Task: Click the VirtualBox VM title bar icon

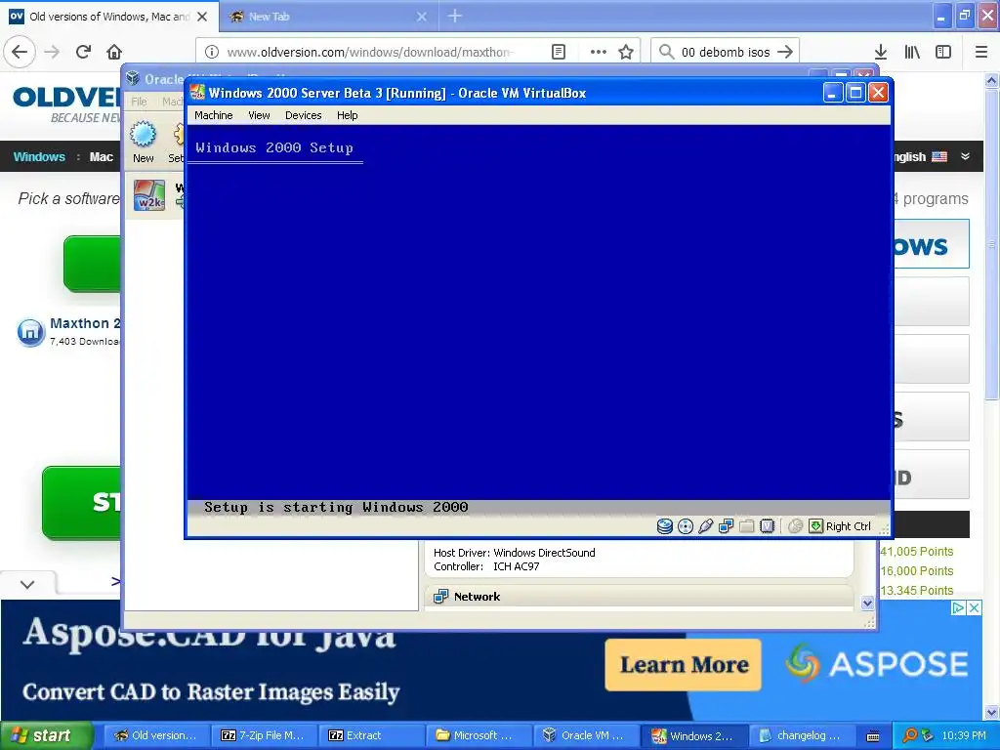Action: [197, 93]
